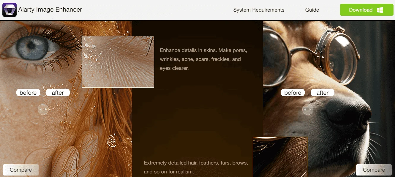The width and height of the screenshot is (395, 177).
Task: Click the before label on dog image
Action: coord(293,93)
